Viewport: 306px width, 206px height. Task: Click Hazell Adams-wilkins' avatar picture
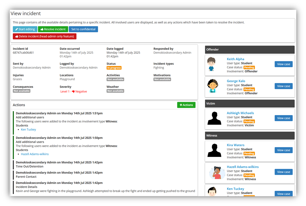pos(217,172)
